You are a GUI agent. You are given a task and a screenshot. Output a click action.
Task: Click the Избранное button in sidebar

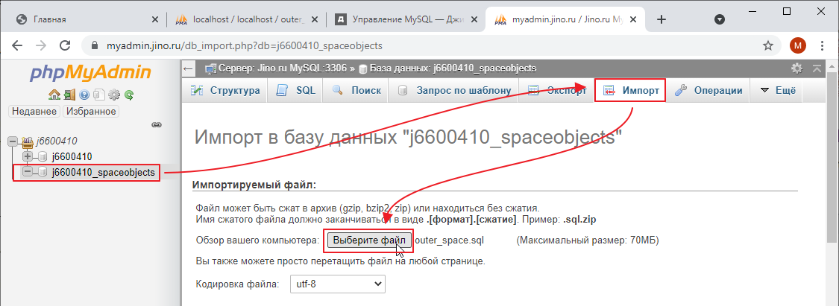pos(90,111)
